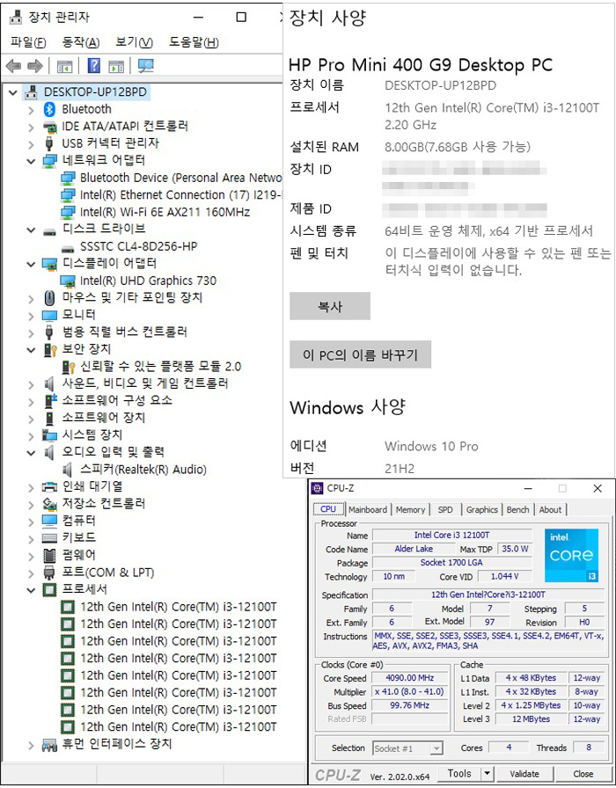Select Intel(R) Ethernet Connection (17) I219 adapter

tap(180, 195)
